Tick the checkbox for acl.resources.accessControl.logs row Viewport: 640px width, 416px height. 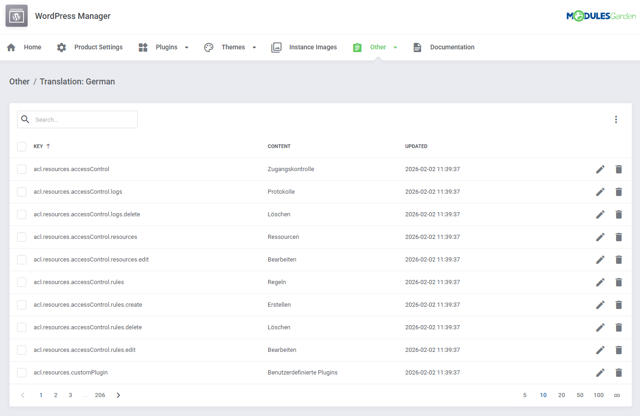click(22, 191)
